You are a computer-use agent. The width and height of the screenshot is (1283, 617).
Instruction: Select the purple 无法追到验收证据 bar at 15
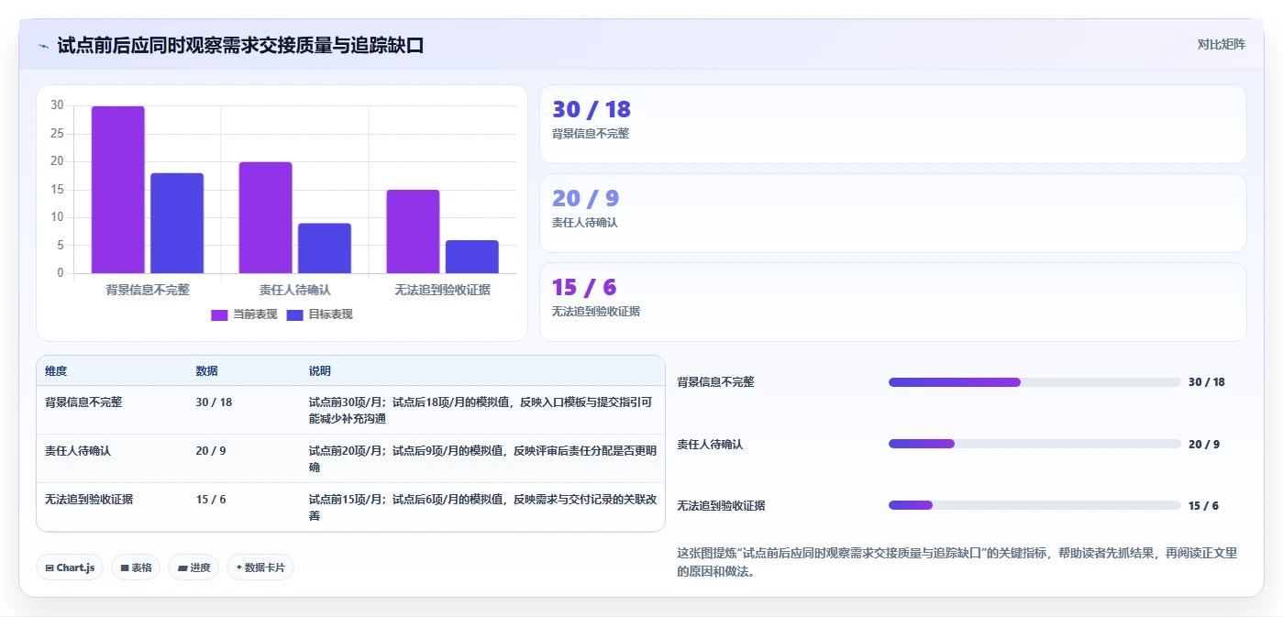413,231
